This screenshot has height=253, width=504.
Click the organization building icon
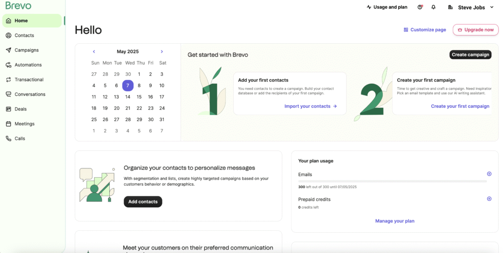pos(450,7)
